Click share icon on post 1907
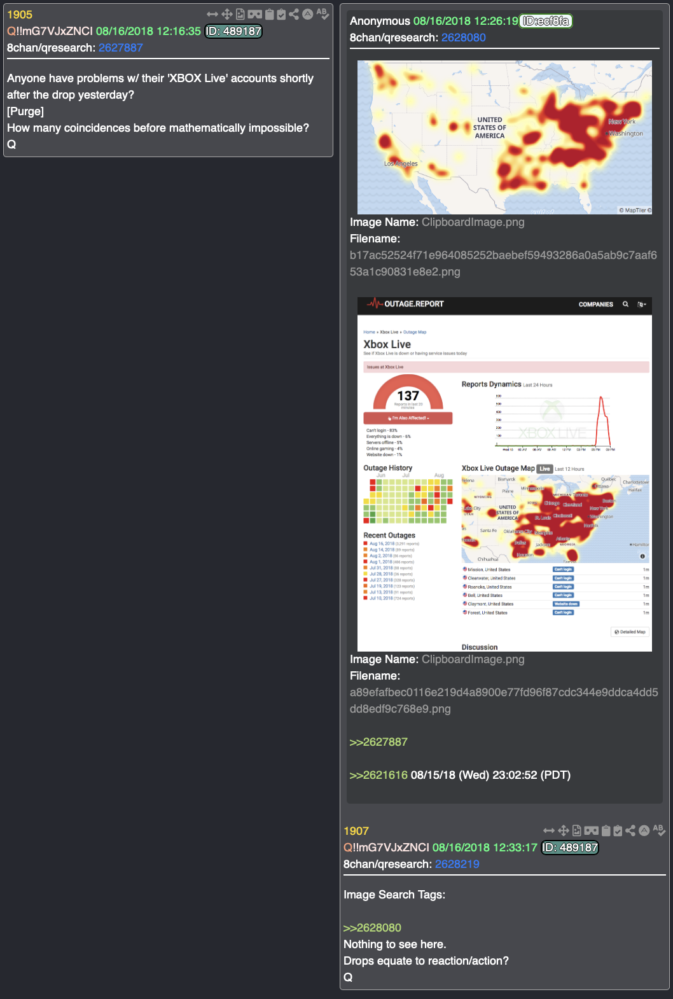Image resolution: width=673 pixels, height=999 pixels. click(630, 830)
